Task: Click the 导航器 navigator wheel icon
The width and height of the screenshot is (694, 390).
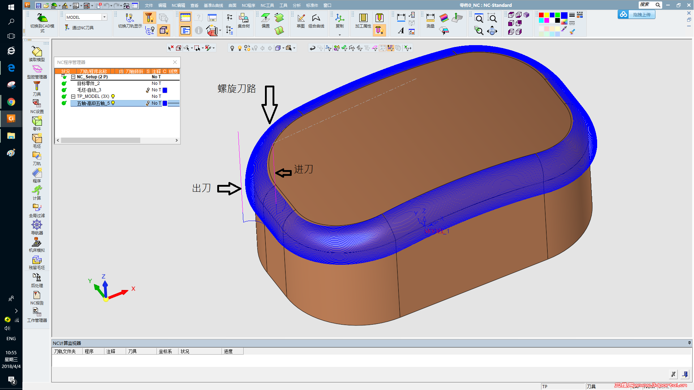Action: point(37,225)
